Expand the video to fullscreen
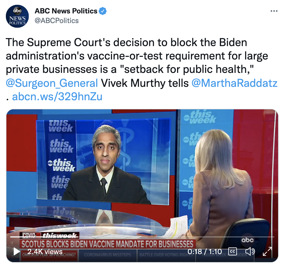This screenshot has height=268, width=284. pyautogui.click(x=267, y=251)
